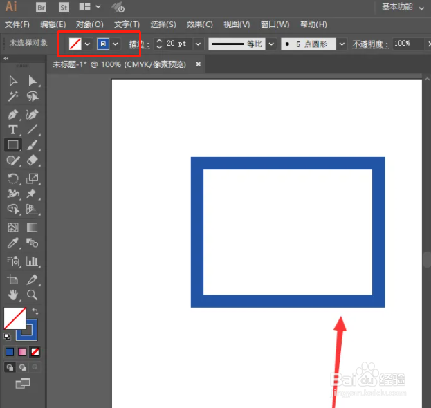The height and width of the screenshot is (408, 431).
Task: Select the Direct Selection tool
Action: click(33, 81)
